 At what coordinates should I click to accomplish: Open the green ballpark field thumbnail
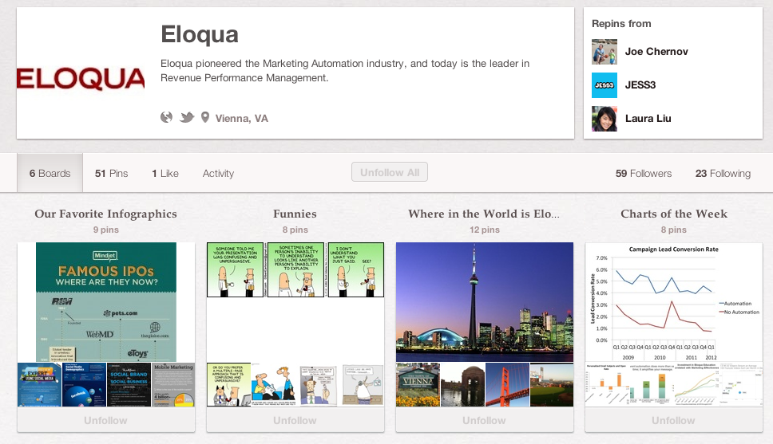coord(552,385)
